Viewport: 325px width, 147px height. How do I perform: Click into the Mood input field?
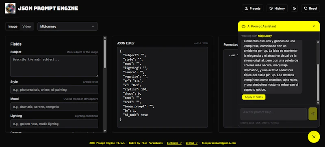coord(54,107)
